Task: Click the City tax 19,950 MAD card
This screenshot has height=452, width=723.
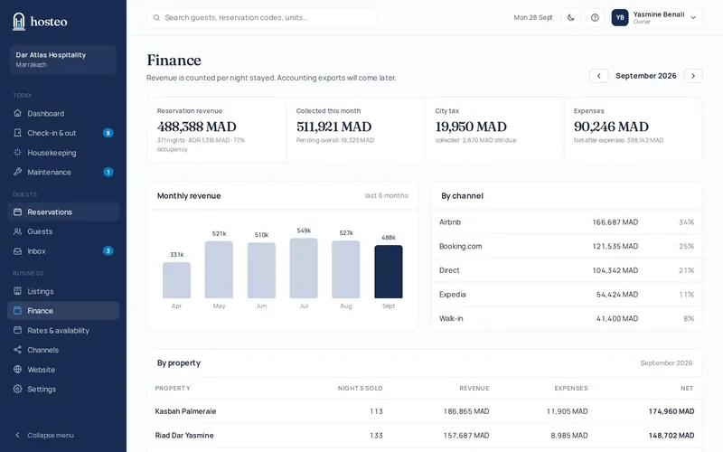Action: (494, 130)
